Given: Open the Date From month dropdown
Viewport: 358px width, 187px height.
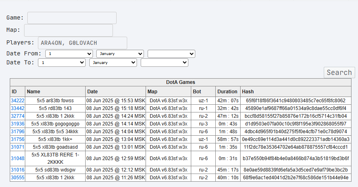Looking at the screenshot, I should [x=120, y=54].
